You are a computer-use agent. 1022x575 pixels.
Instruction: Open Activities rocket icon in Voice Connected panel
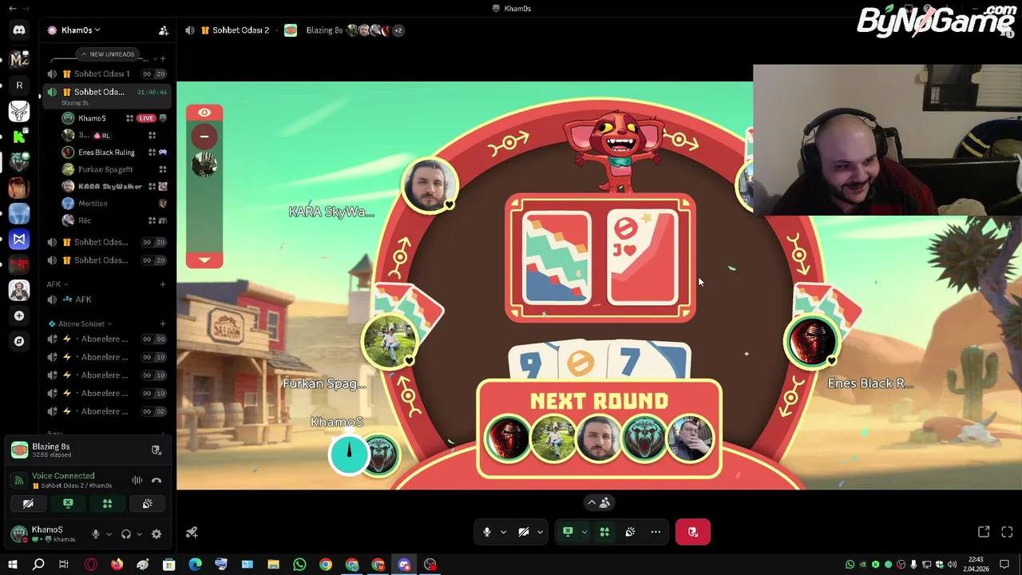107,504
